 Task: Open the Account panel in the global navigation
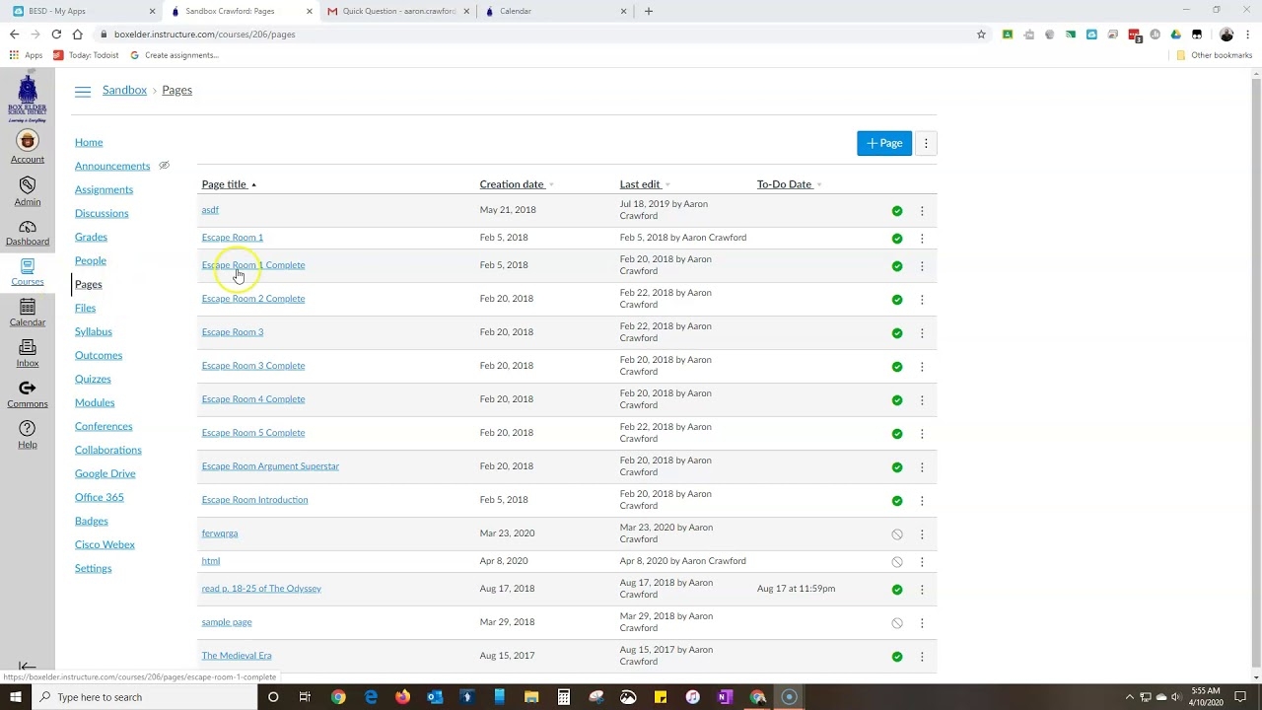[27, 146]
